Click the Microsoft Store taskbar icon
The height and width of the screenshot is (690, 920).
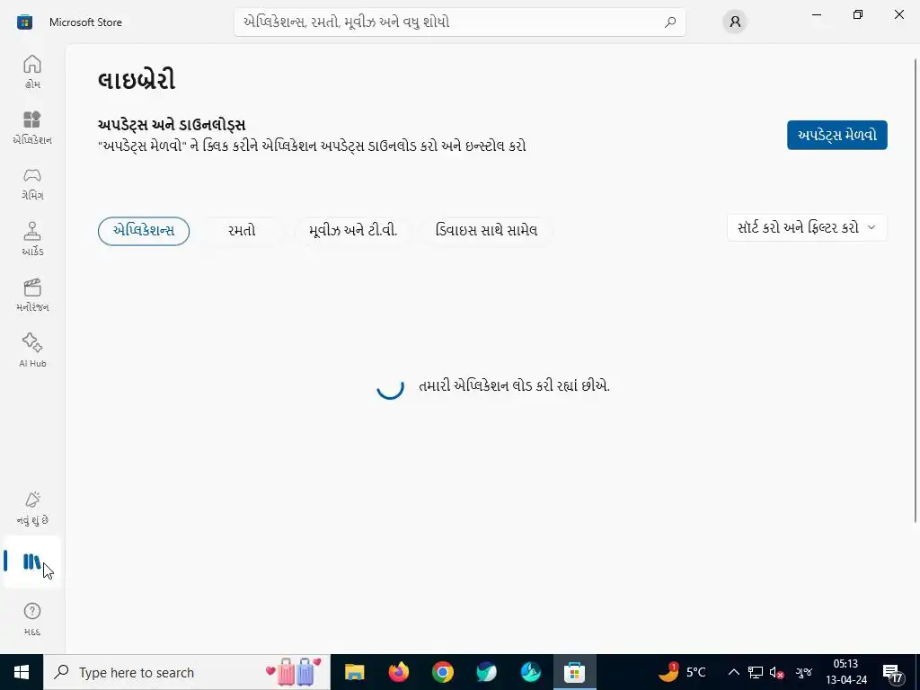pos(574,672)
